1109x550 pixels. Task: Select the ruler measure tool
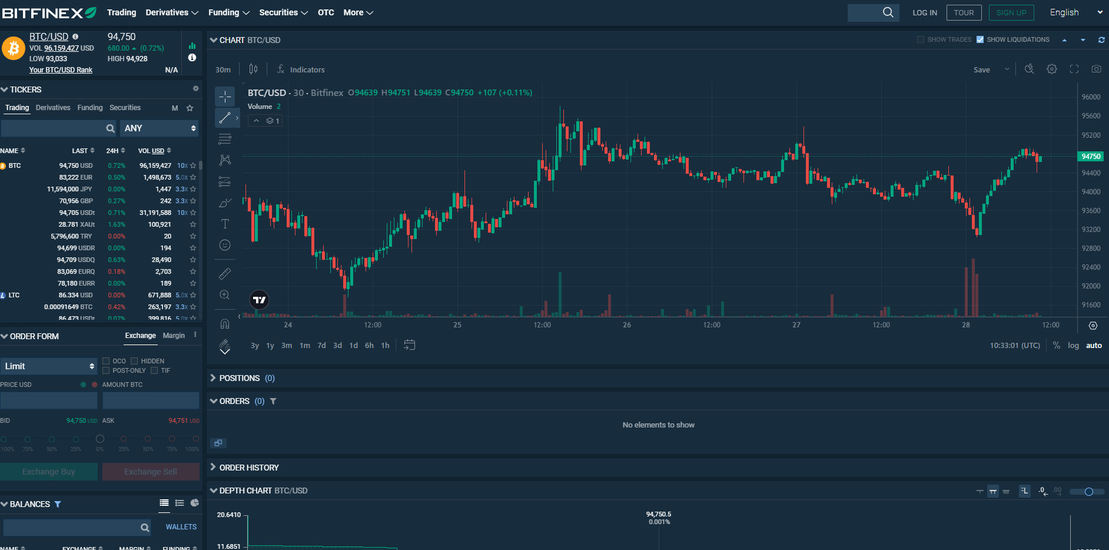(x=225, y=274)
